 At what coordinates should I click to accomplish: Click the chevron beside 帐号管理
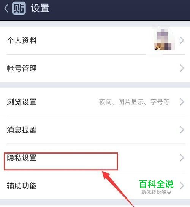coord(182,68)
